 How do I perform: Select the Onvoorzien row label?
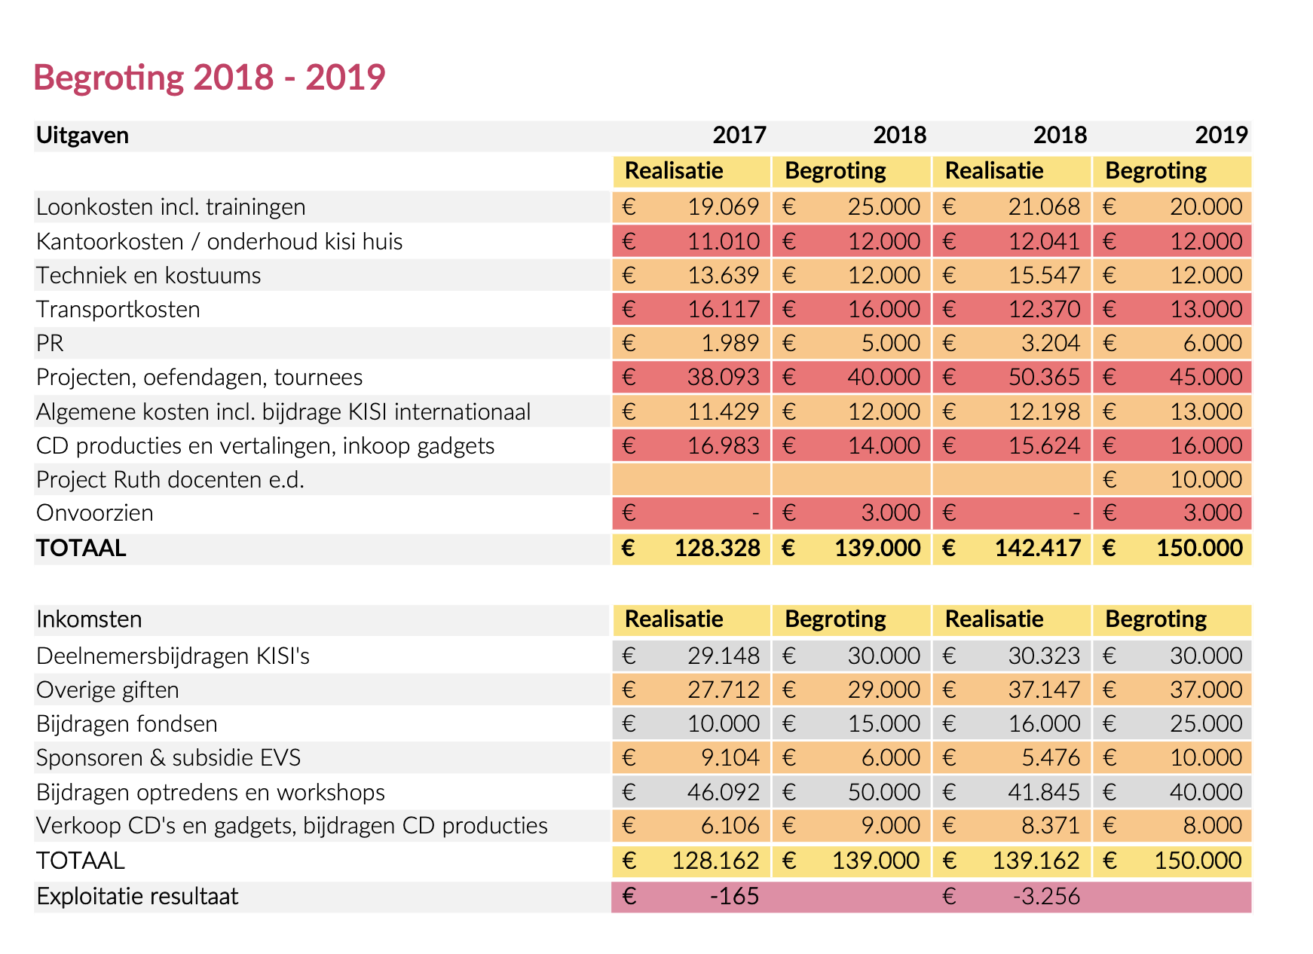pyautogui.click(x=95, y=513)
